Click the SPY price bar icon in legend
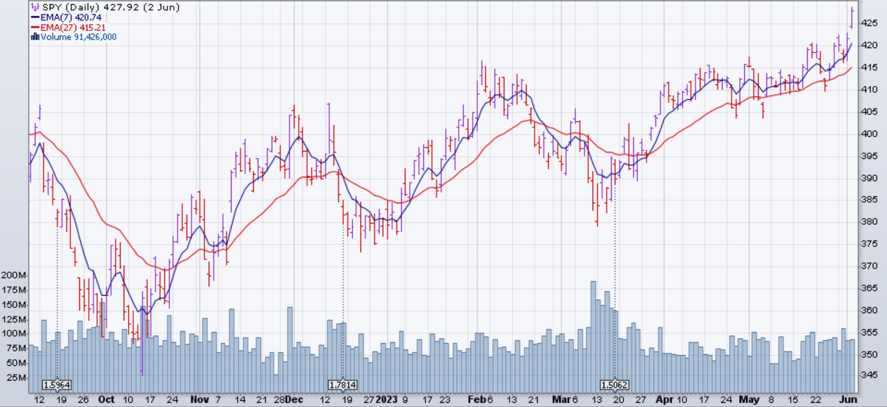Screen dimensions: 887x407 pyautogui.click(x=35, y=7)
